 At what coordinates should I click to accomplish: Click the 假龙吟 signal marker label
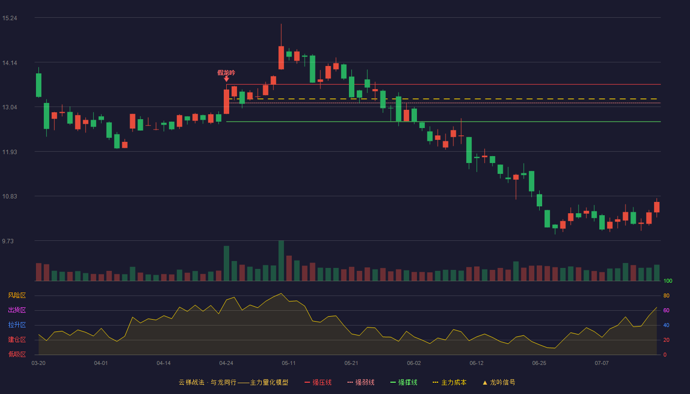pyautogui.click(x=226, y=73)
